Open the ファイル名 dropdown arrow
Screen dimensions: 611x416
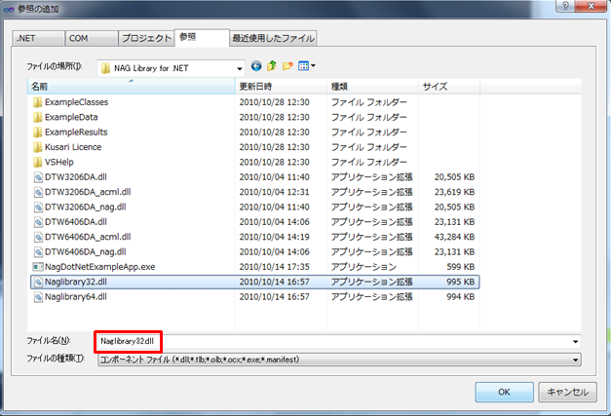coord(576,342)
